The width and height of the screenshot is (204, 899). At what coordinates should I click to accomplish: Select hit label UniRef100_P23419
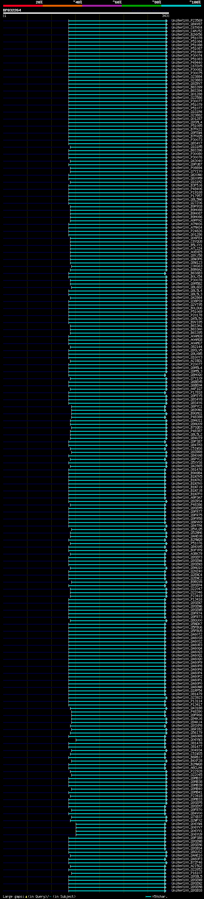point(187,596)
